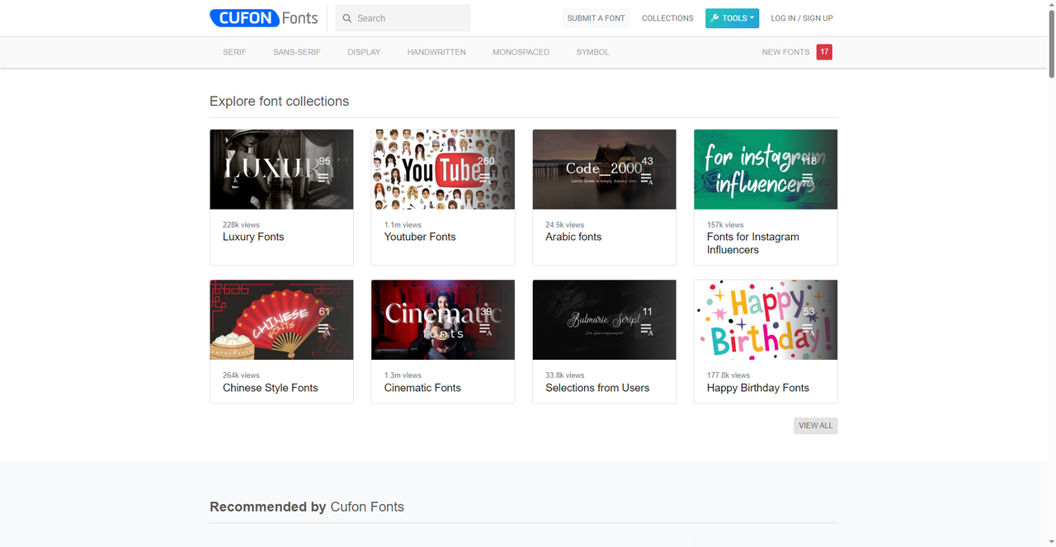Click the list icon on Selections from Users thumbnail
The height and width of the screenshot is (547, 1056).
click(647, 329)
